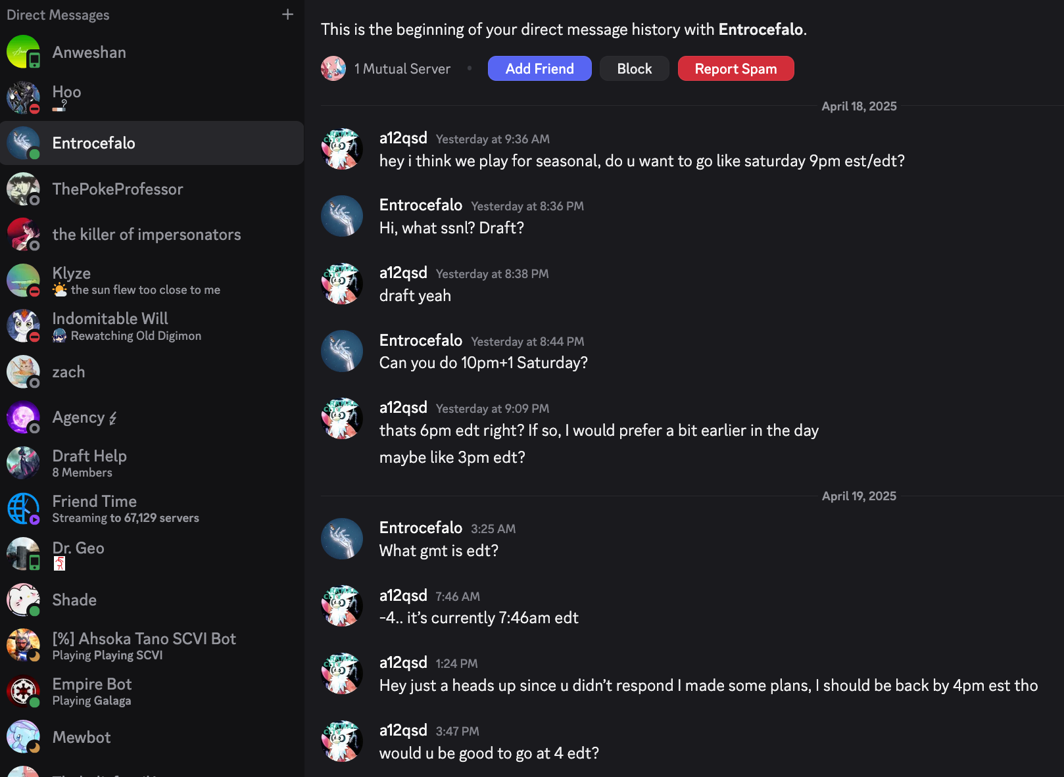Click Anweshan's avatar in the DM list
1064x777 pixels.
23,52
